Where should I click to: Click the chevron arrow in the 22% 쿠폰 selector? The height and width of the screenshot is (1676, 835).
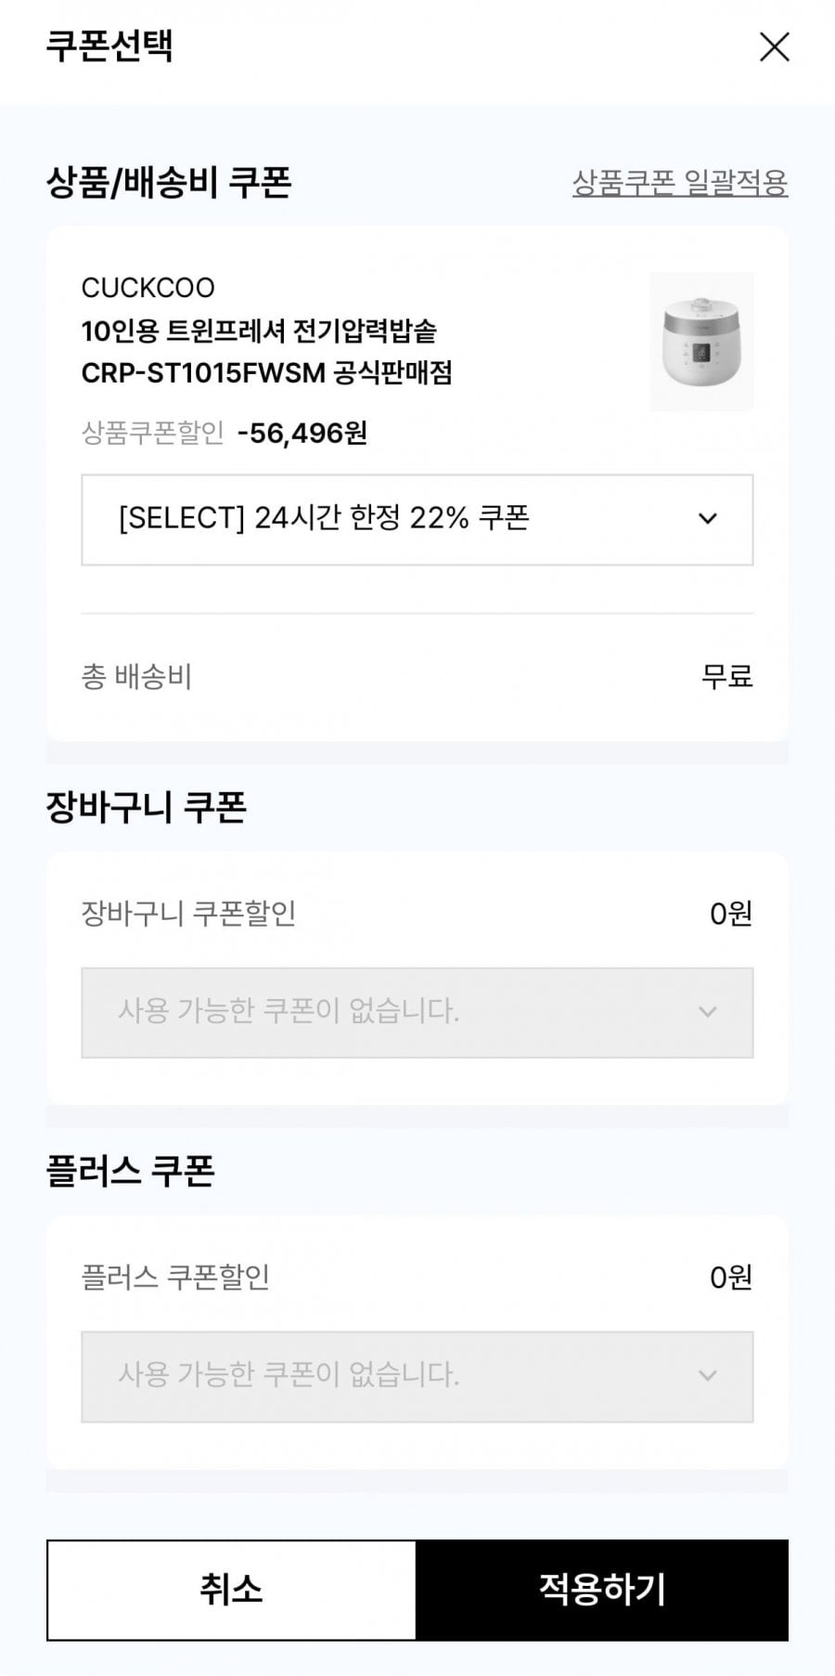[708, 519]
